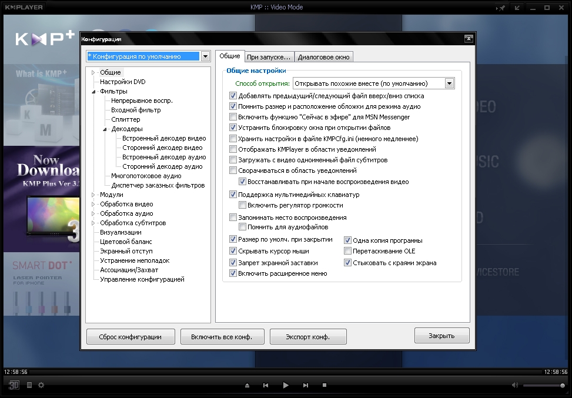The width and height of the screenshot is (572, 398).
Task: Expand the Модули tree node
Action: [93, 195]
